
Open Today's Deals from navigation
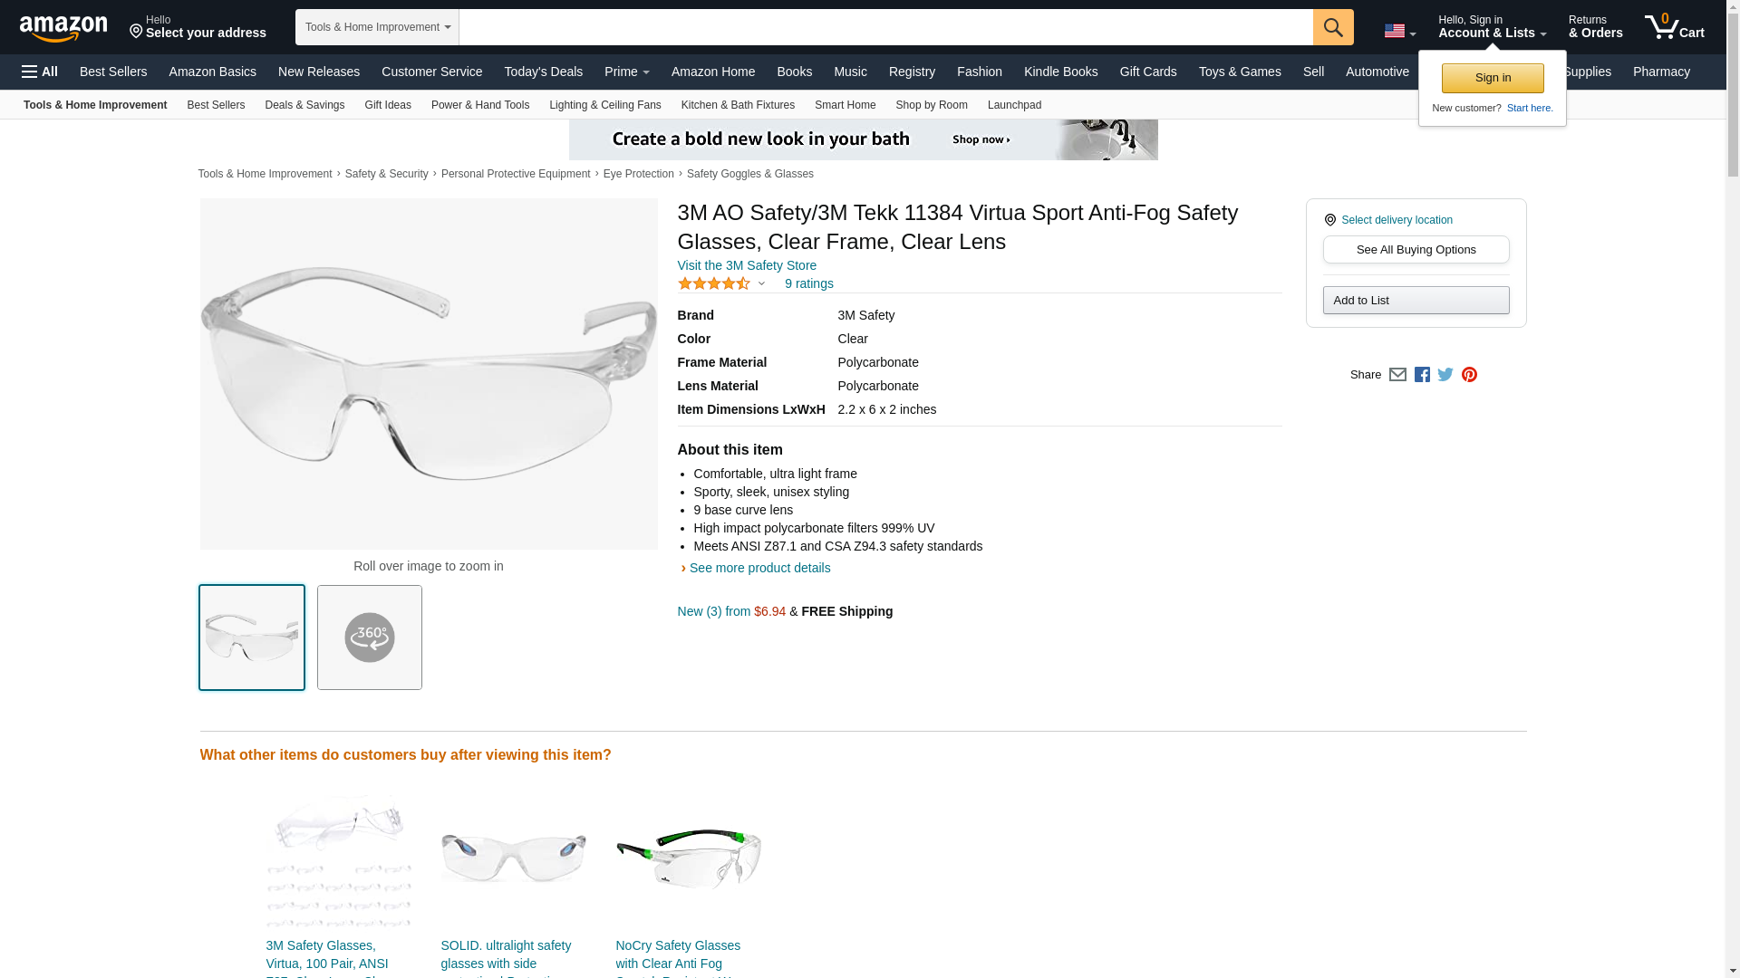543,72
